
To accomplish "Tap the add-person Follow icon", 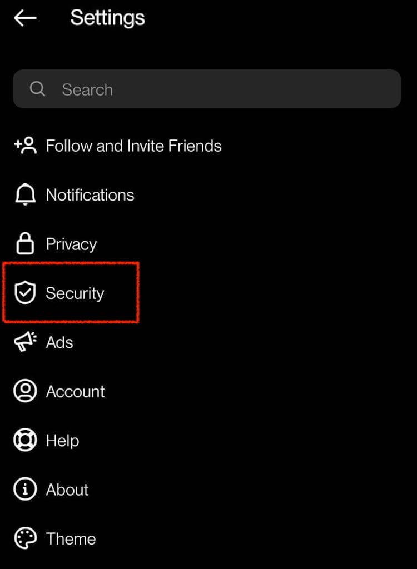I will click(25, 146).
